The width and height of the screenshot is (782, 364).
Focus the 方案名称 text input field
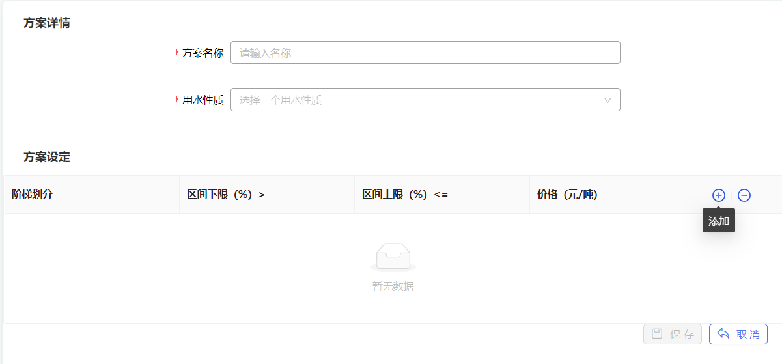click(425, 53)
